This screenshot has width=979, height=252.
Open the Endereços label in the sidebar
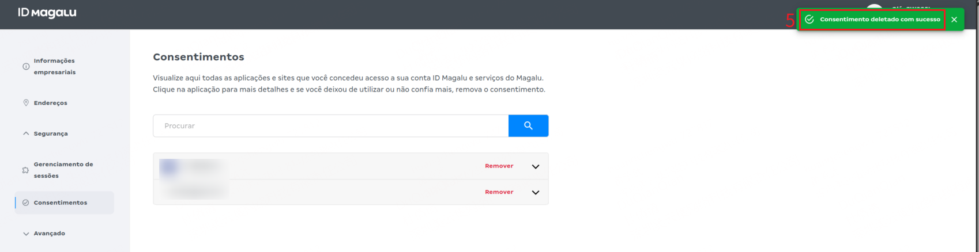click(51, 103)
